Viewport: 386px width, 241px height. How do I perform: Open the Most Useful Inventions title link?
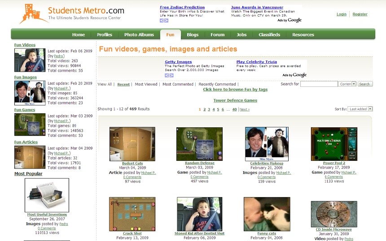pyautogui.click(x=47, y=215)
